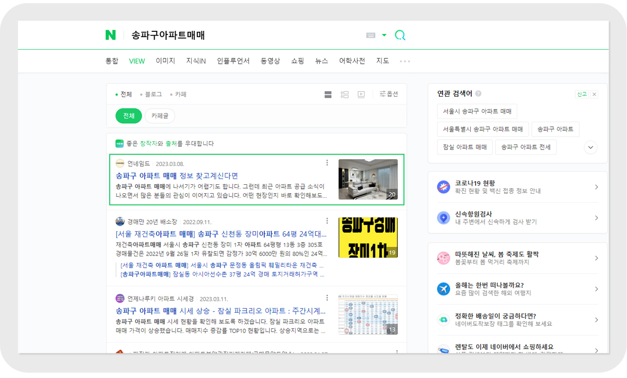The width and height of the screenshot is (627, 378).
Task: Click the spring festival flower icon
Action: coord(443,258)
